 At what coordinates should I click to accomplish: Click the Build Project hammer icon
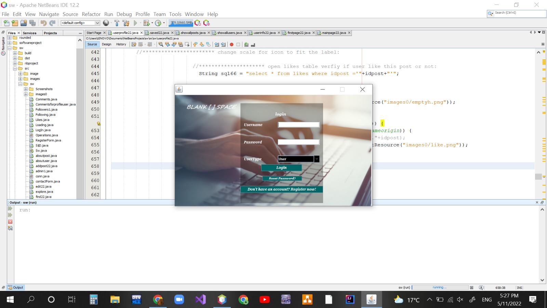coord(117,23)
